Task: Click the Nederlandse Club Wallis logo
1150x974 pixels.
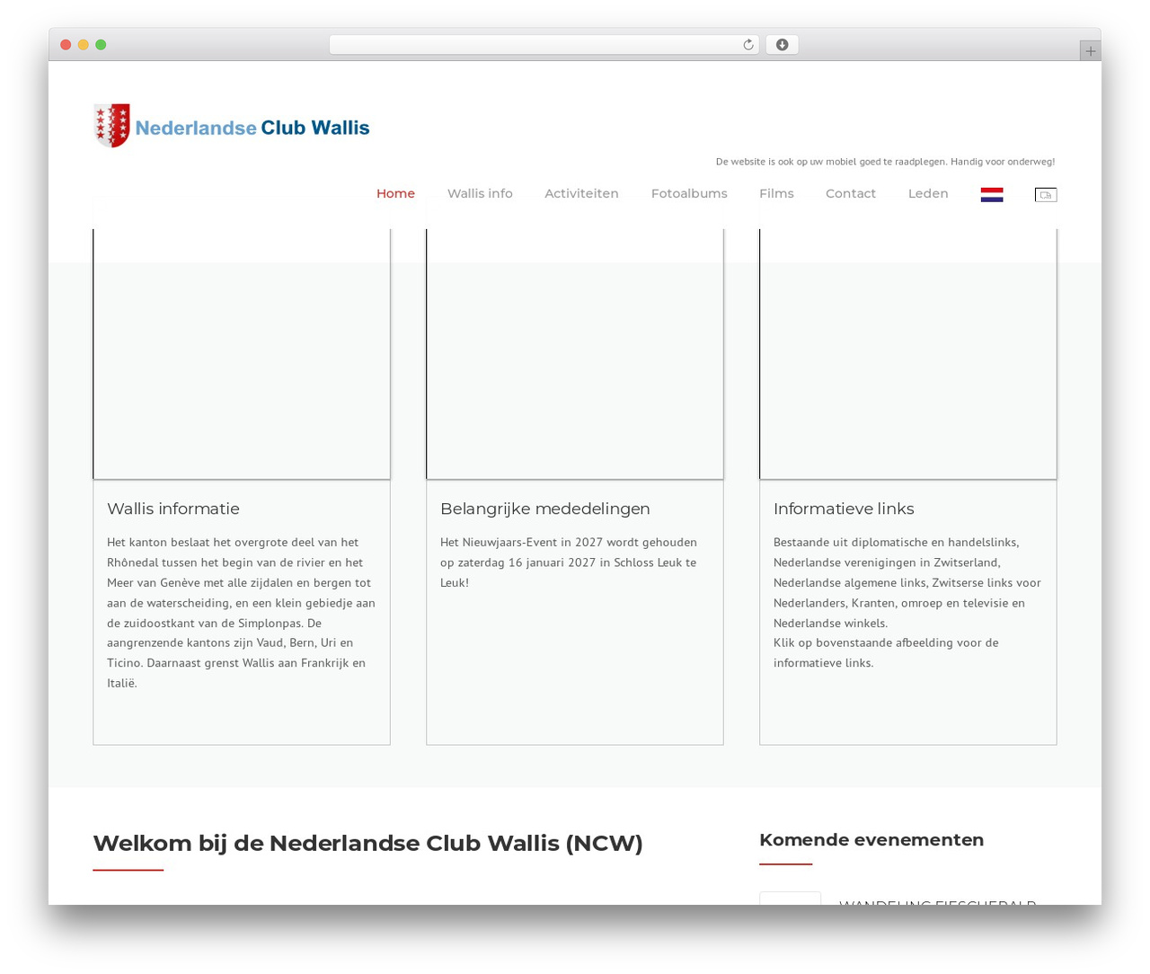Action: [x=232, y=126]
